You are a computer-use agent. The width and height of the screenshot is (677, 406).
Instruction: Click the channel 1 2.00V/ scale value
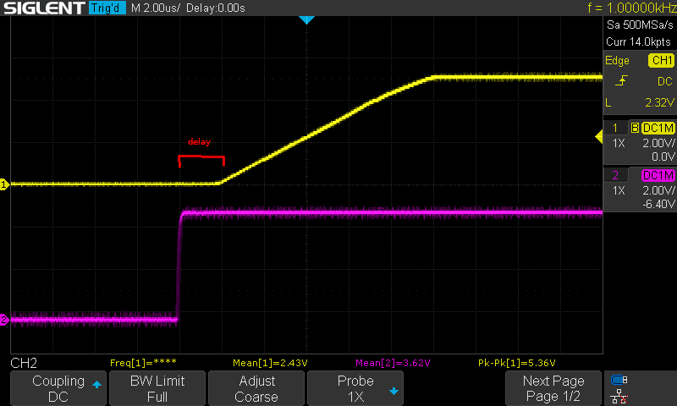click(x=658, y=143)
